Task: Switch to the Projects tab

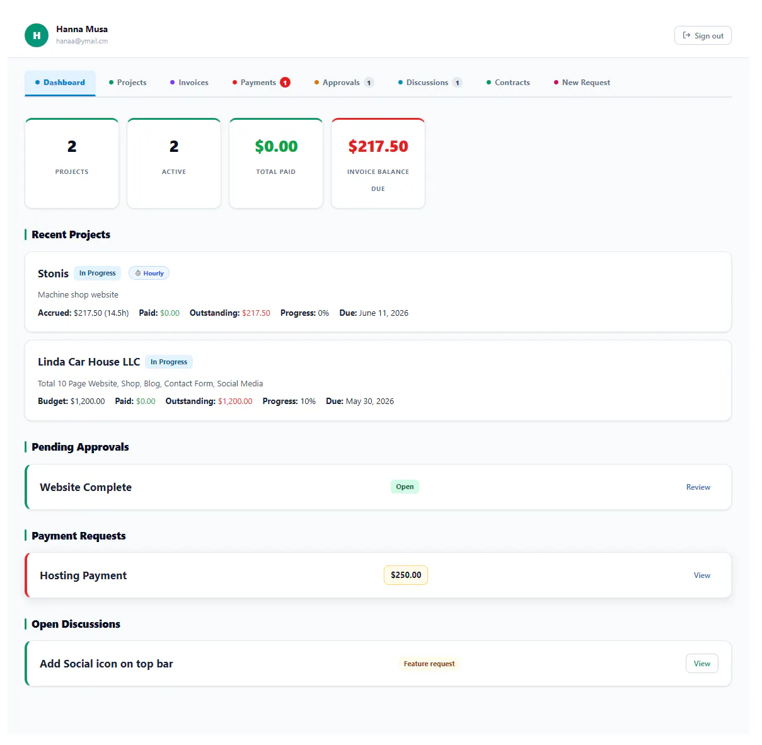Action: 127,83
